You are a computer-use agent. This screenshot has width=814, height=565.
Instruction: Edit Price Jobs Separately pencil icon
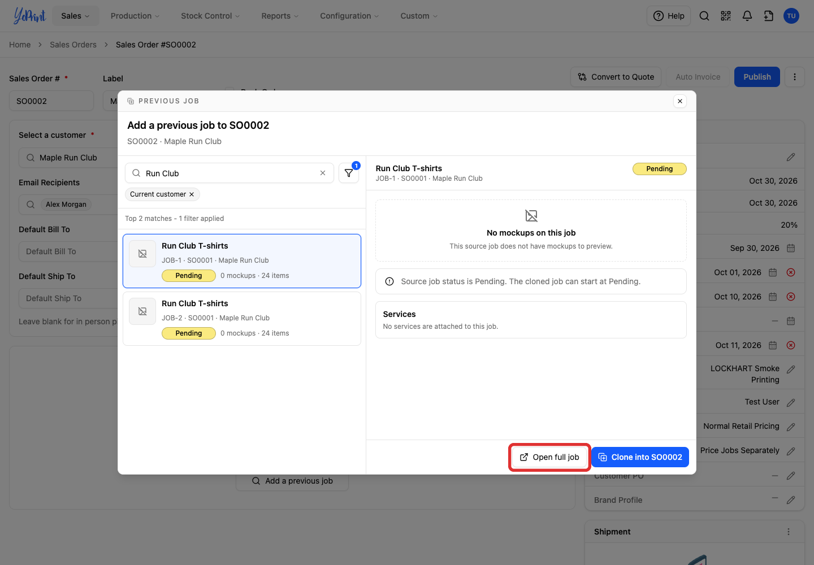pos(791,451)
